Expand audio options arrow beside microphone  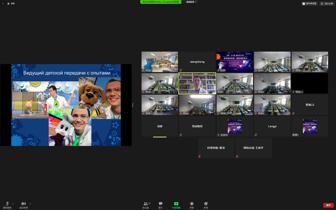click(x=13, y=203)
